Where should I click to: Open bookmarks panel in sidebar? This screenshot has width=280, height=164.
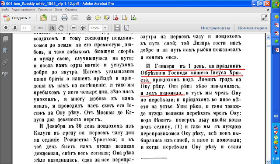(x=5, y=50)
